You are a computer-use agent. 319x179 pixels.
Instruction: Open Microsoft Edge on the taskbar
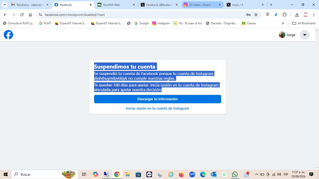(203, 174)
